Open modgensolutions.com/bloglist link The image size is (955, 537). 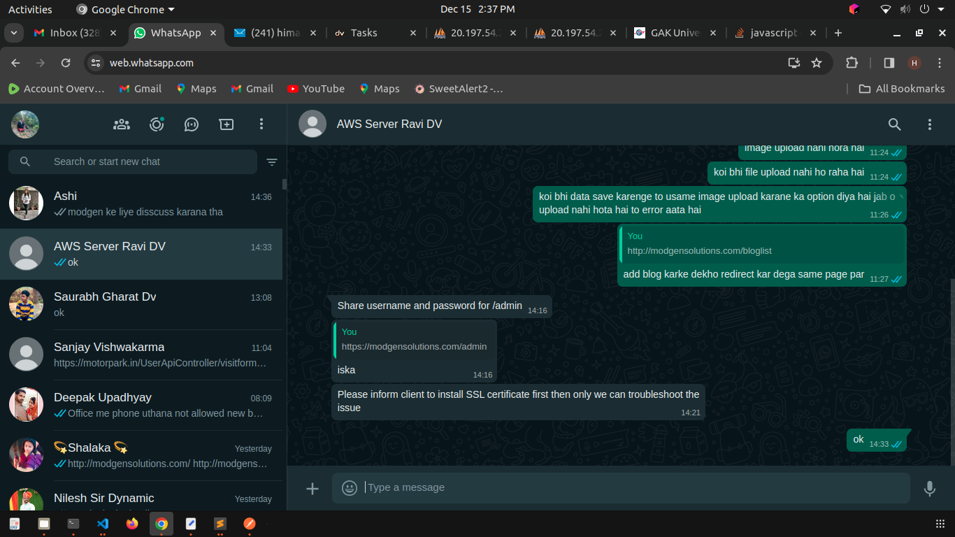(x=699, y=251)
